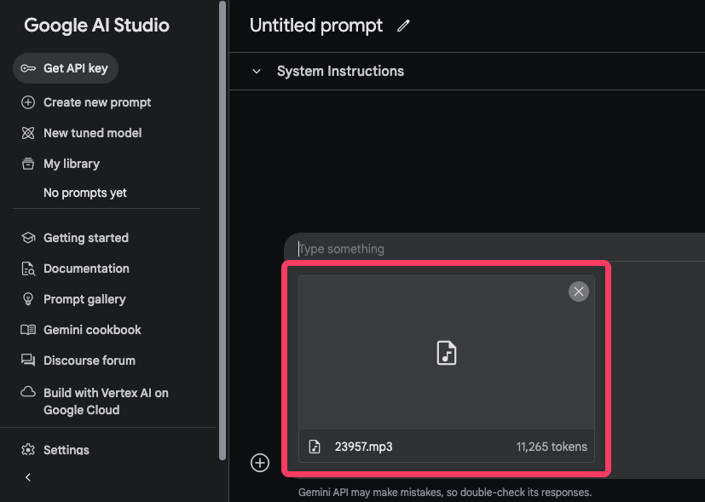Open Create new prompt
This screenshot has height=502, width=705.
(96, 102)
